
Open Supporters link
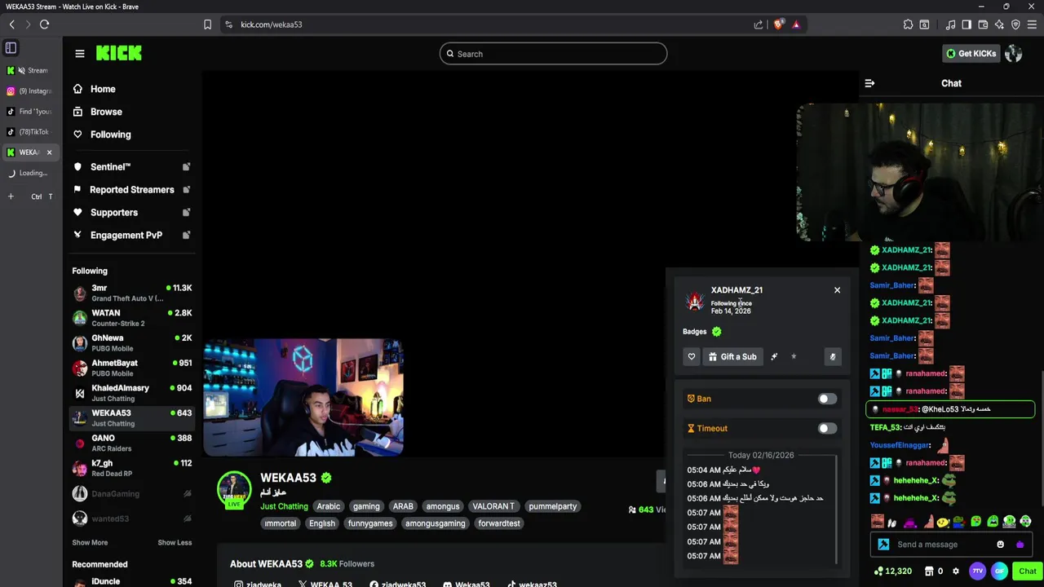click(x=130, y=213)
